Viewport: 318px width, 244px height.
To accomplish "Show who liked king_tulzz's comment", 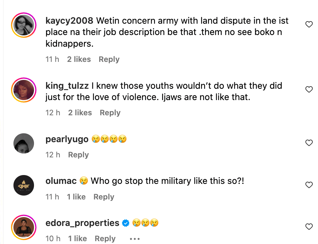I will coord(80,113).
